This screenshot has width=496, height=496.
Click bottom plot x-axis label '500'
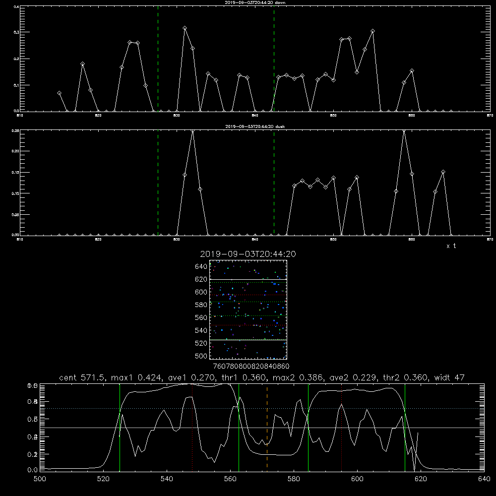(x=40, y=479)
